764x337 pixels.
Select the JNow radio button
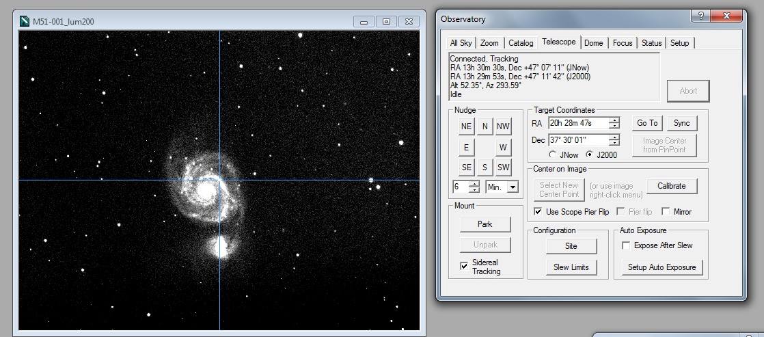point(552,155)
